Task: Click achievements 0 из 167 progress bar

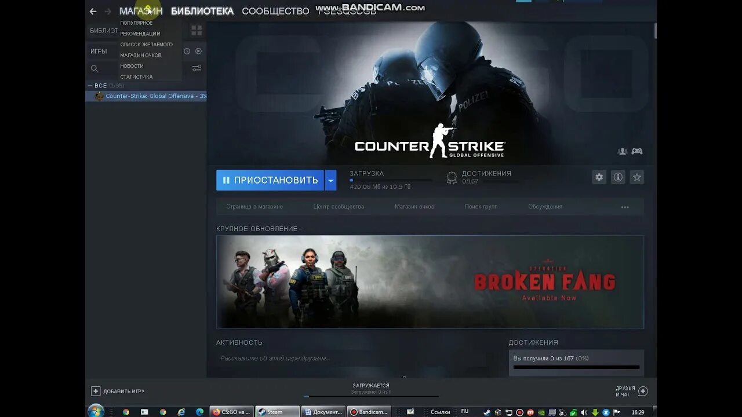Action: (x=576, y=367)
